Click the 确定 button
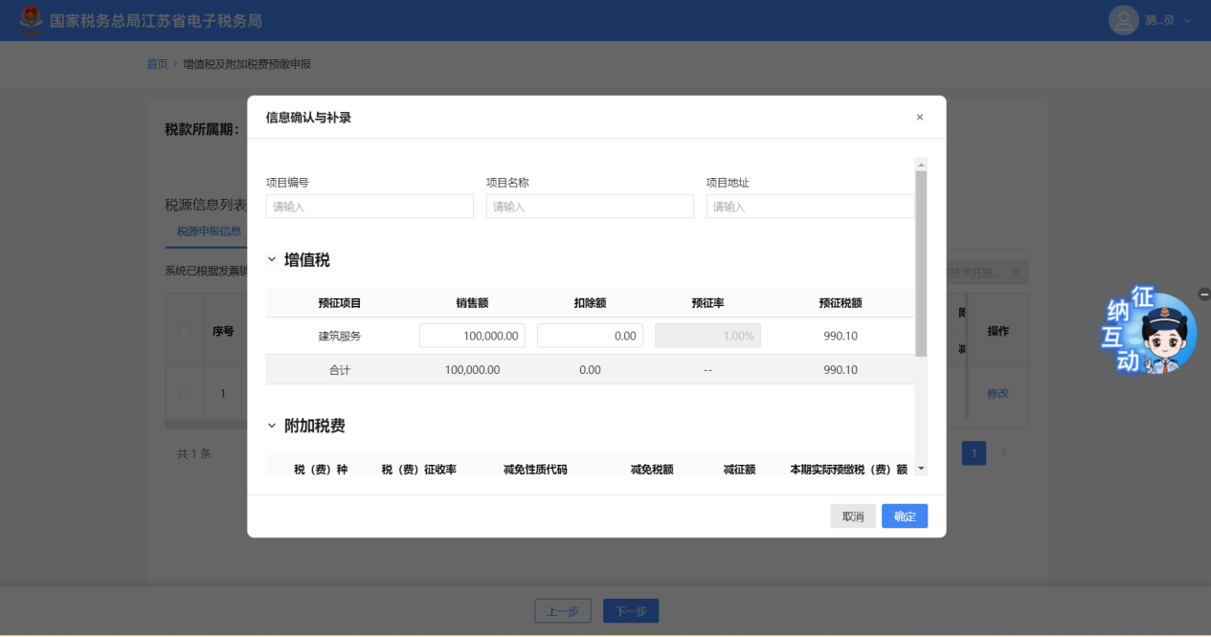 904,516
